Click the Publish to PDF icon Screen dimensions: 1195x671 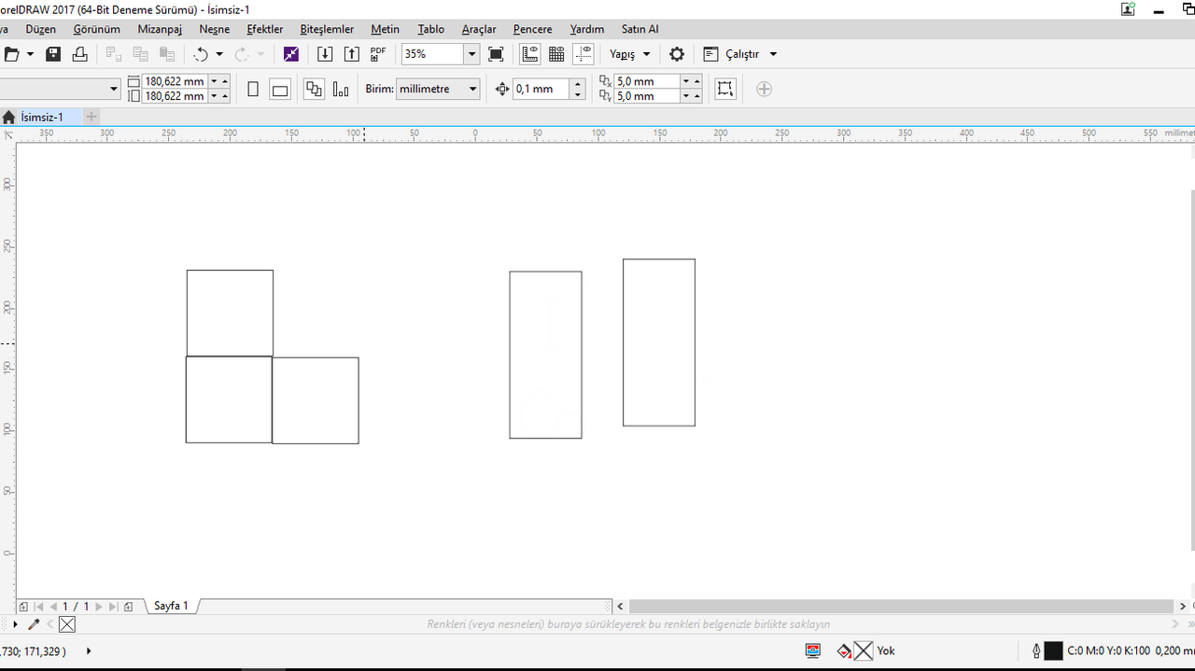378,54
